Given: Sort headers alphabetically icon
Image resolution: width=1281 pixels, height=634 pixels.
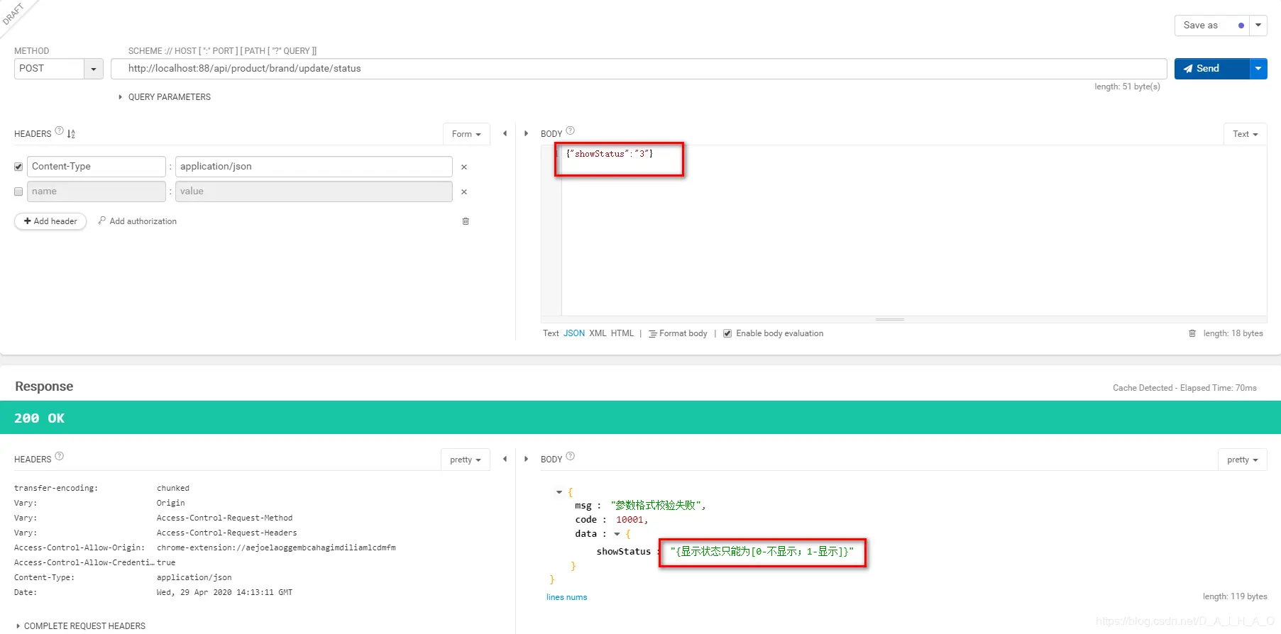Looking at the screenshot, I should coord(71,133).
